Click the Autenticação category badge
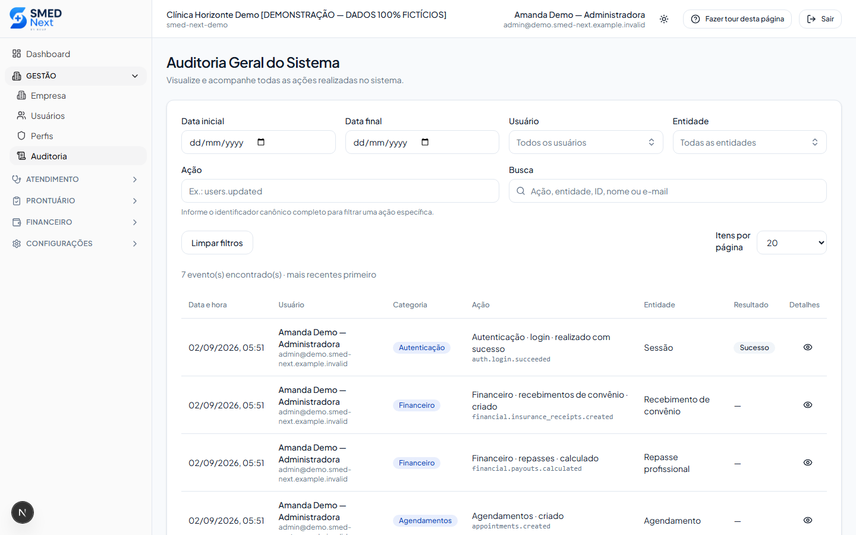Image resolution: width=856 pixels, height=535 pixels. [x=421, y=348]
